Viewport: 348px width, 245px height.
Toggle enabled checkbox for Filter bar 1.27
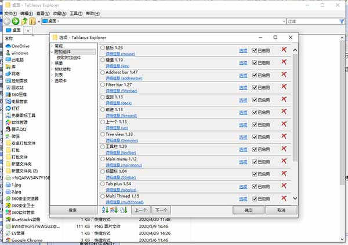[255, 88]
